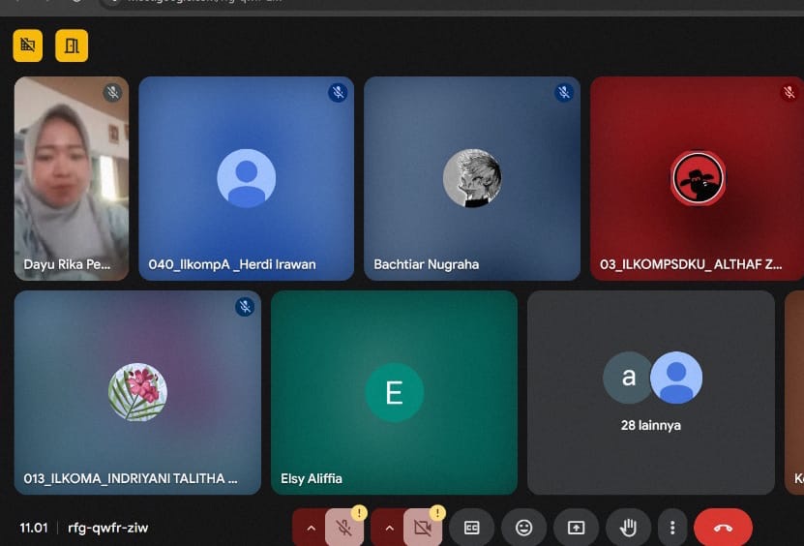
Task: Click the yellow door icon at top
Action: point(72,45)
